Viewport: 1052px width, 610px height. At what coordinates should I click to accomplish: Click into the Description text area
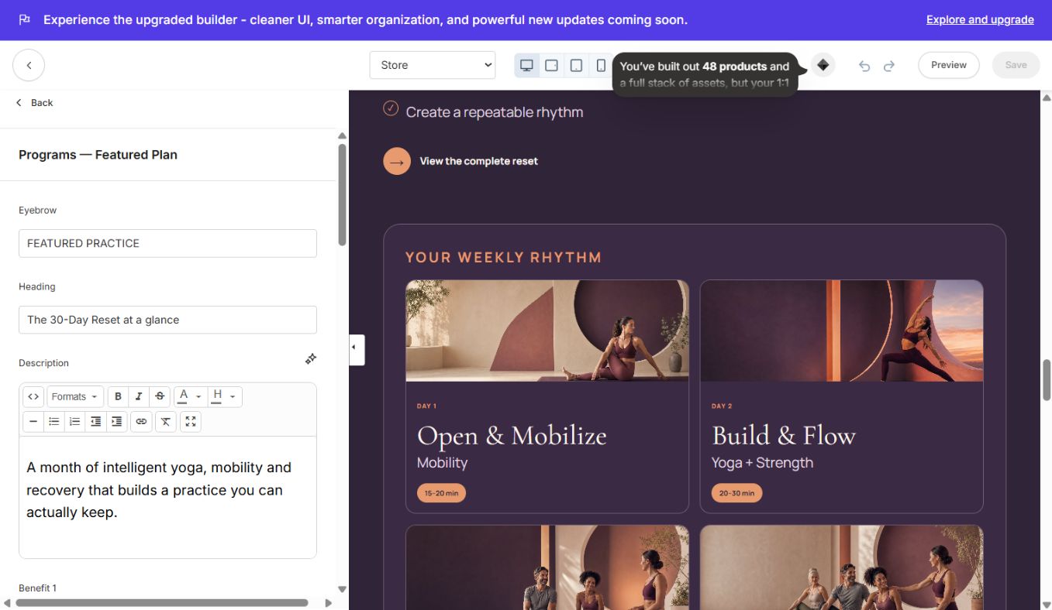pyautogui.click(x=167, y=497)
